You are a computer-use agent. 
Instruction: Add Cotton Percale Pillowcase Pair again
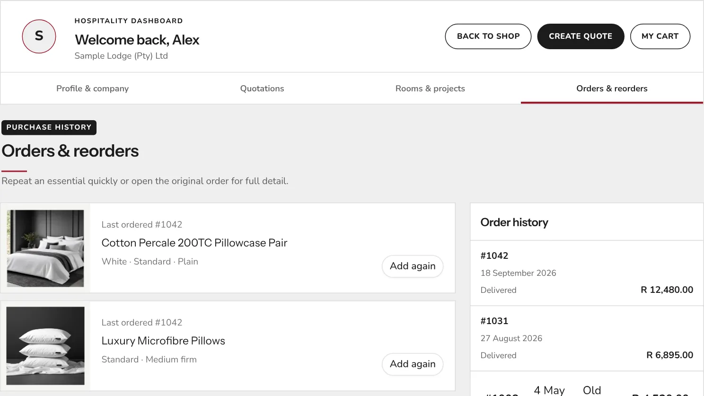413,266
